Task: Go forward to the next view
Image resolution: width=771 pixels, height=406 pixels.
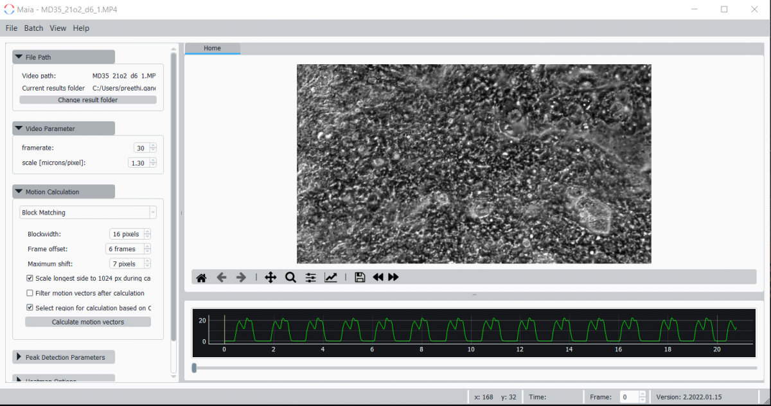Action: point(241,278)
